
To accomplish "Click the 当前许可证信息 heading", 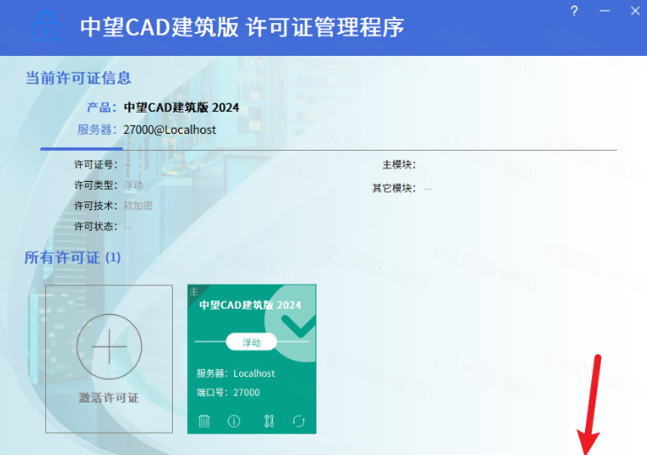I will [x=78, y=78].
